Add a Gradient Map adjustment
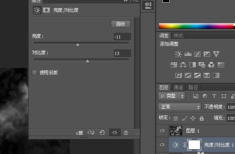The height and width of the screenshot is (154, 235). (216, 75)
